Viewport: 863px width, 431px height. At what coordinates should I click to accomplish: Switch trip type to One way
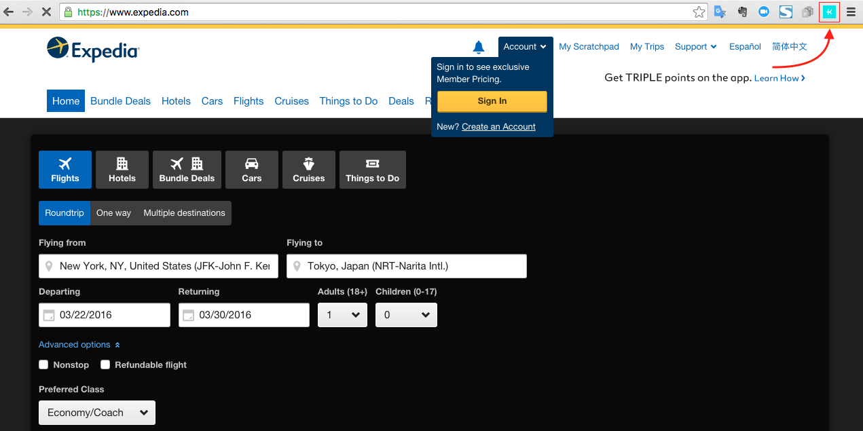click(113, 213)
